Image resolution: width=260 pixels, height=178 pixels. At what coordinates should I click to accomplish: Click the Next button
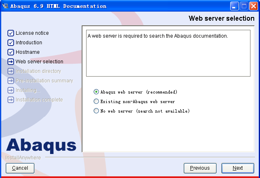(238, 168)
